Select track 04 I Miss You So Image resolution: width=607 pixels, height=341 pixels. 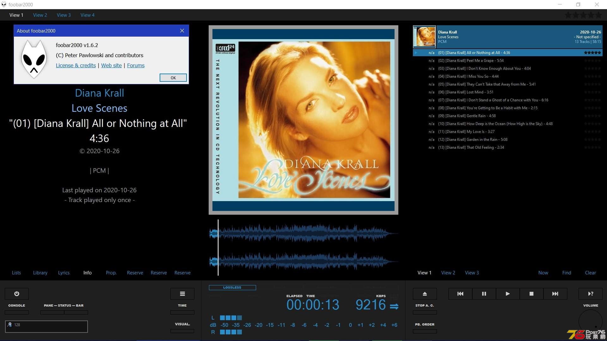click(508, 76)
